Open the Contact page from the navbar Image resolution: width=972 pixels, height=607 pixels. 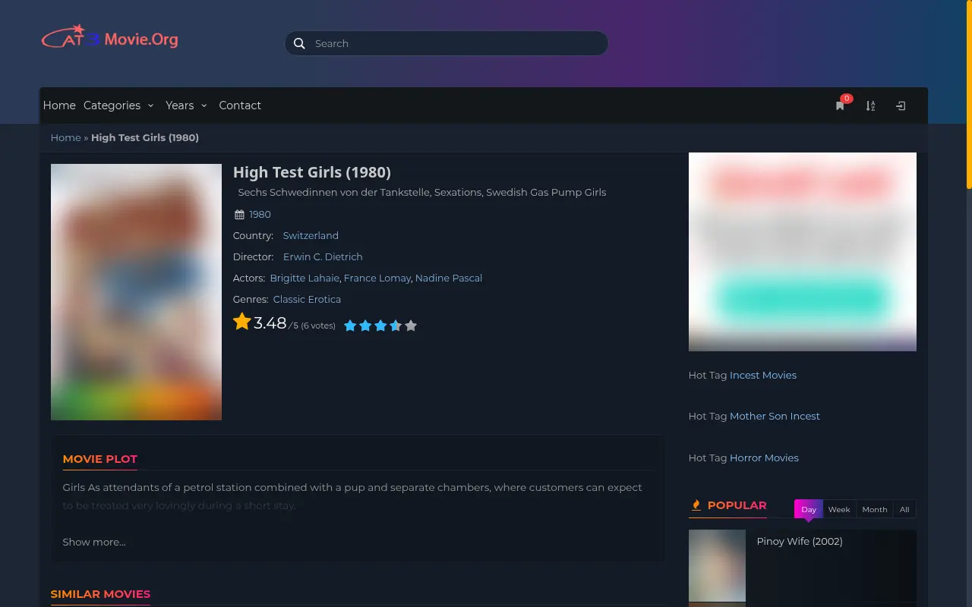[240, 105]
